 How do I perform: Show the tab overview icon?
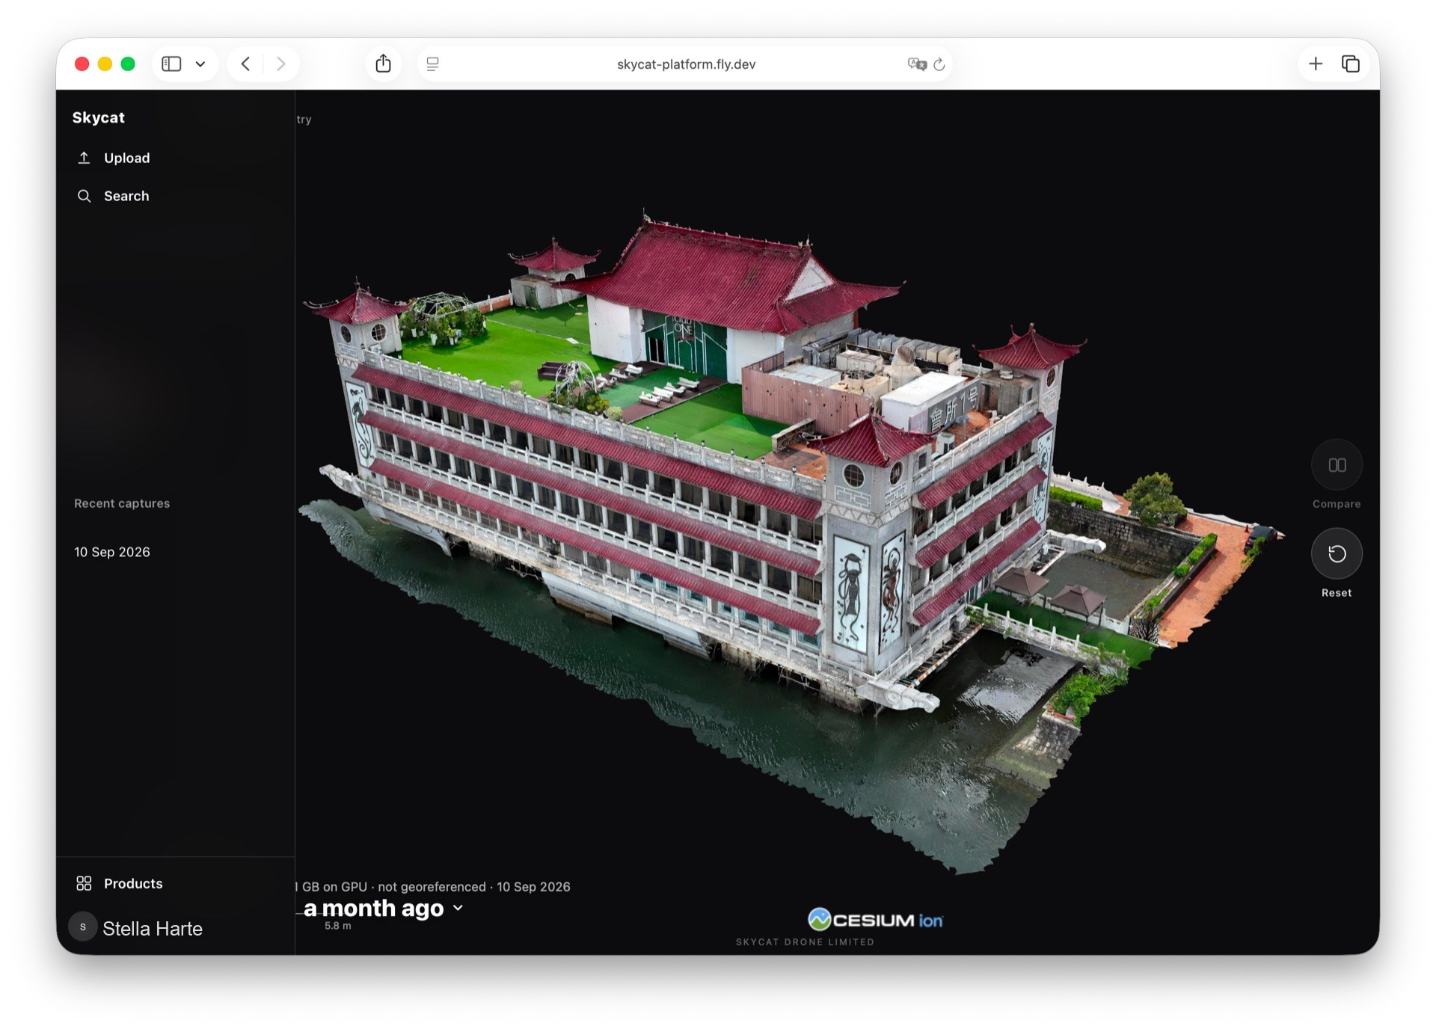pyautogui.click(x=1351, y=64)
